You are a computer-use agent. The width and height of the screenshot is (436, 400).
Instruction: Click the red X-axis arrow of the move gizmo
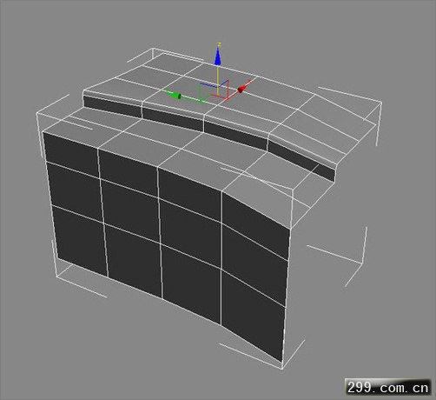pyautogui.click(x=242, y=89)
